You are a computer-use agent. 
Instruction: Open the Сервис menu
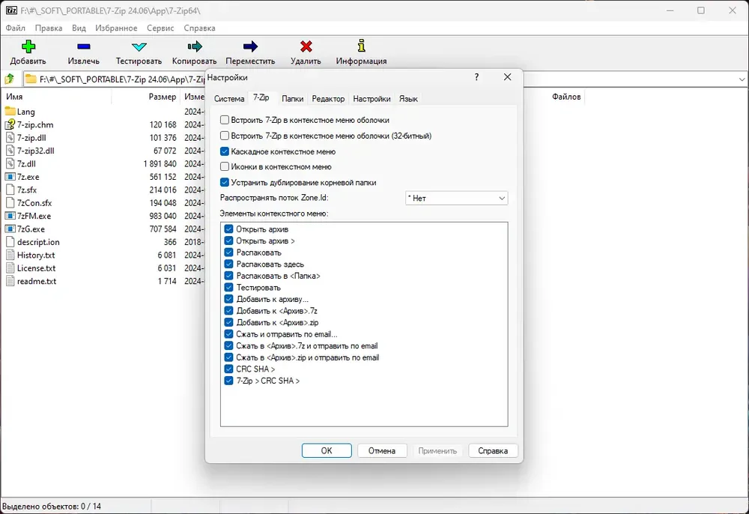coord(160,28)
